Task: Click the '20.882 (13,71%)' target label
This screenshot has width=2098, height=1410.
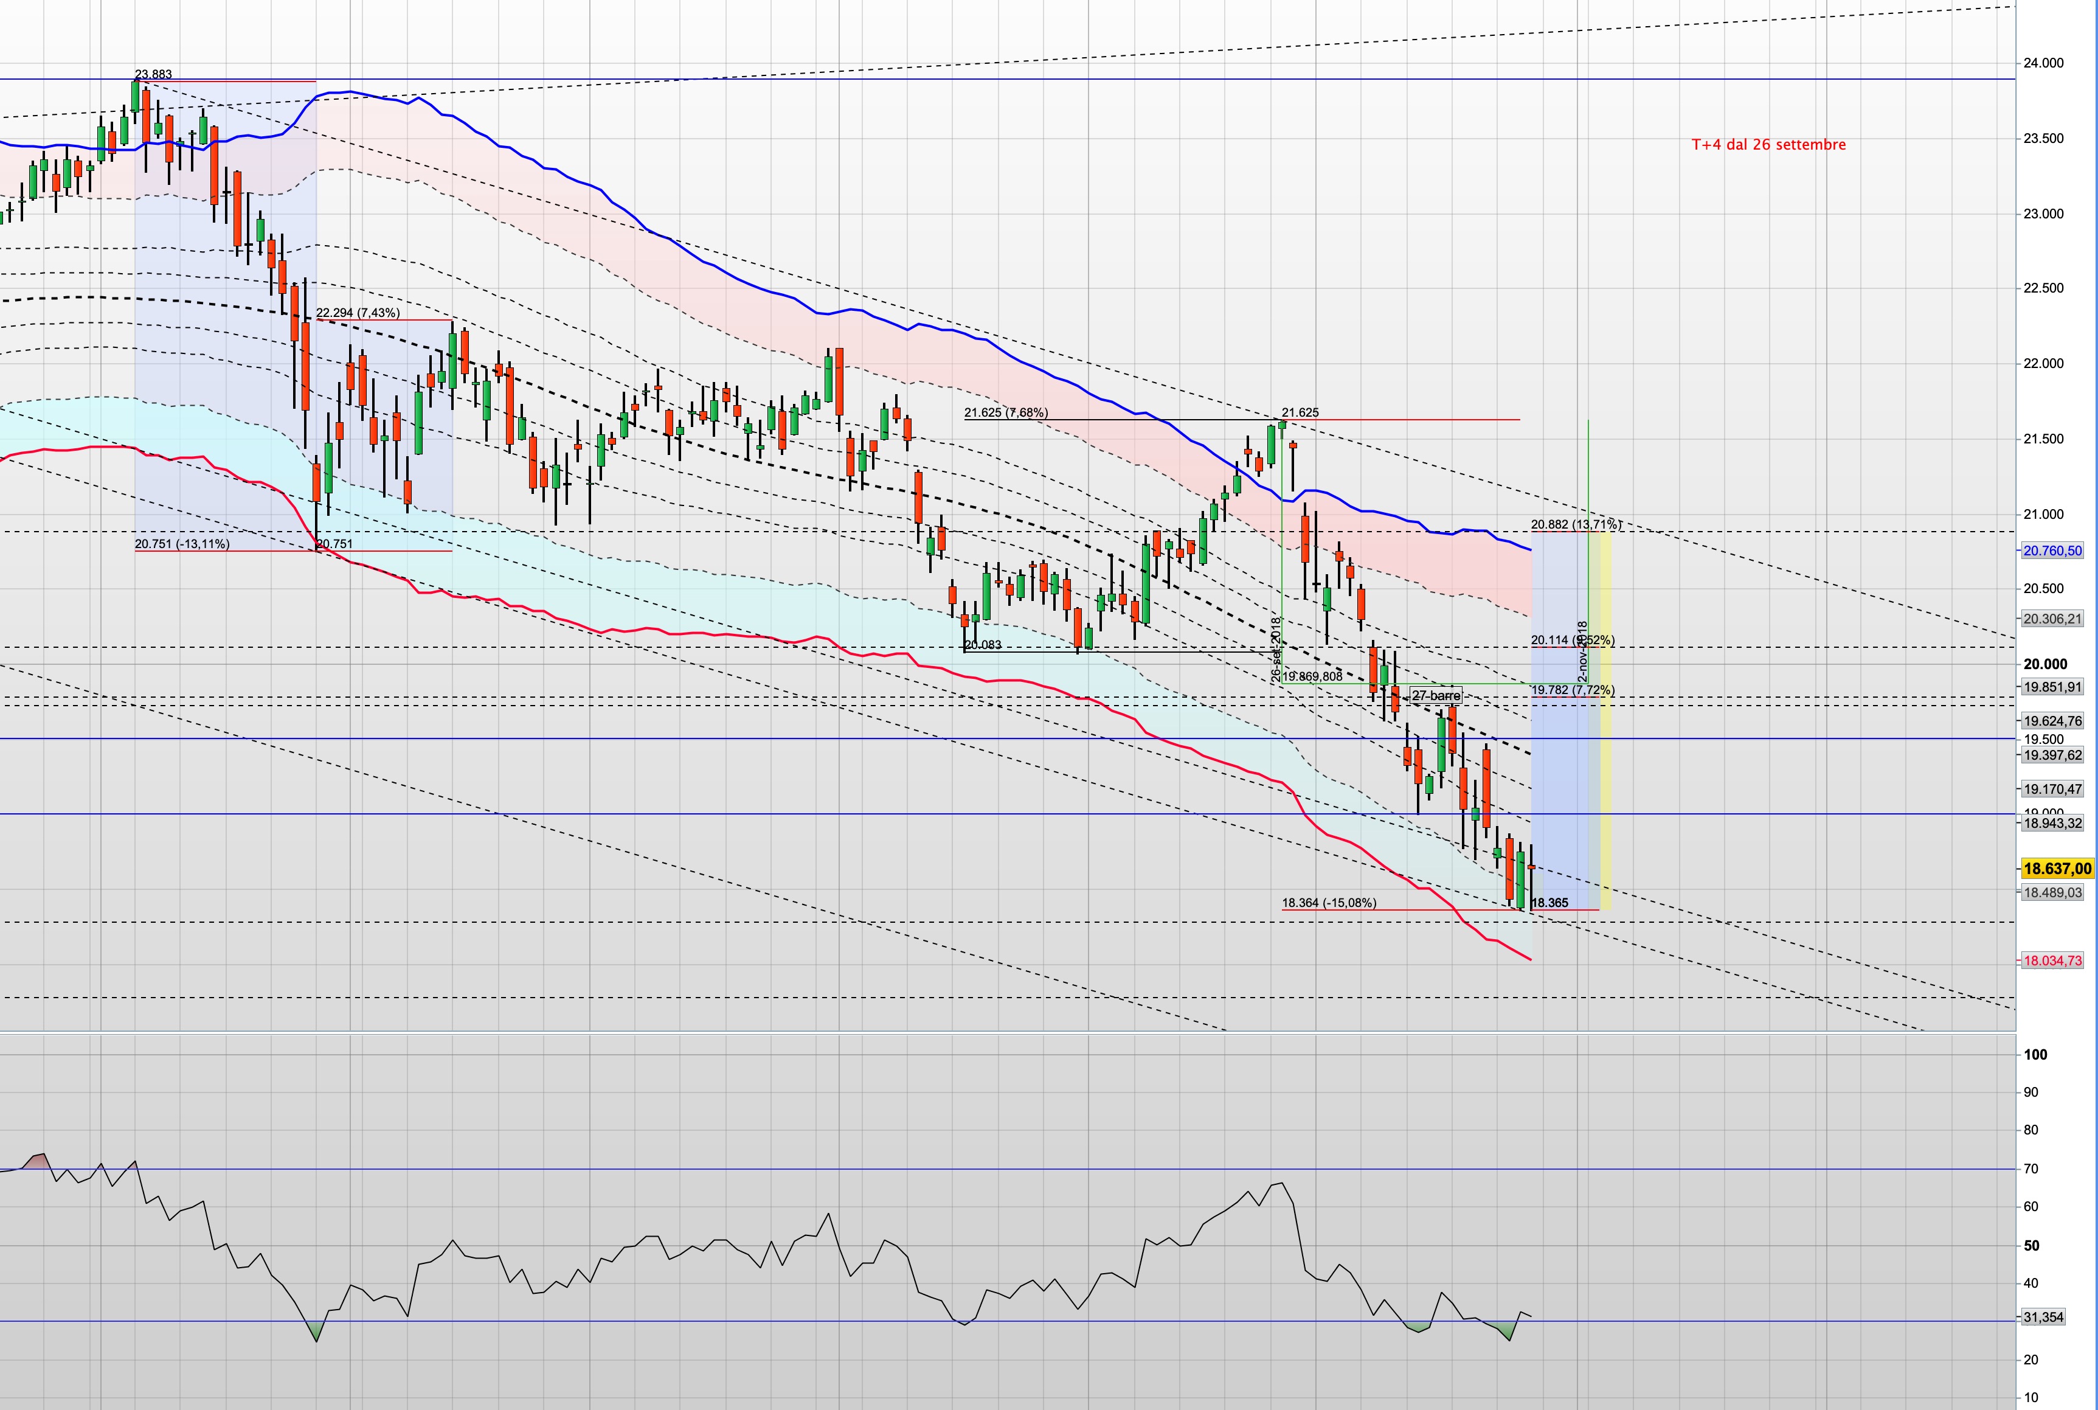Action: [x=1576, y=524]
